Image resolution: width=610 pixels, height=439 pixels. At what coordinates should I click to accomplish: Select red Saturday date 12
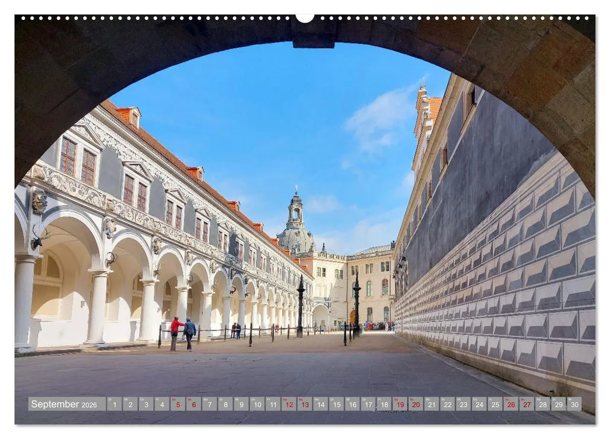click(289, 404)
